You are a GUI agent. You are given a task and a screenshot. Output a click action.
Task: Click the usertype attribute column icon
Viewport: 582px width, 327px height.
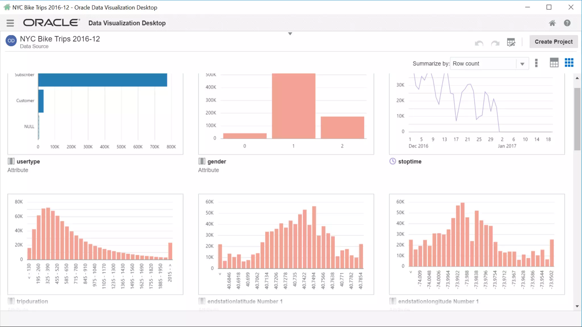pos(11,161)
